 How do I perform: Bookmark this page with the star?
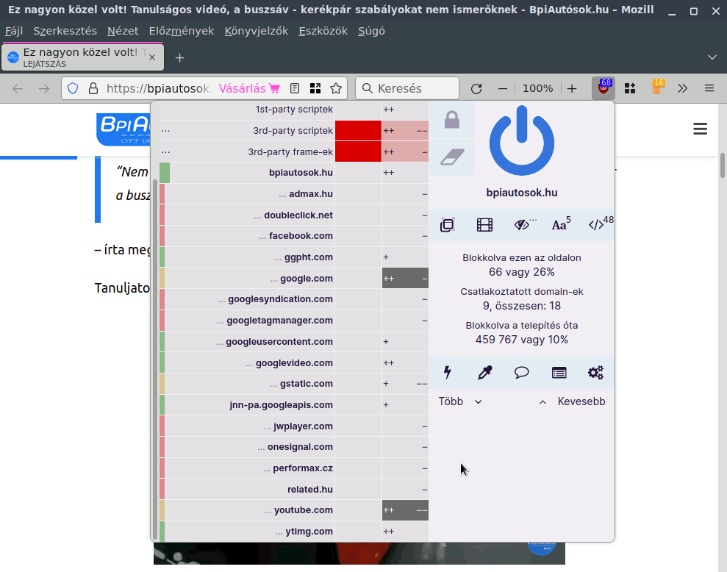pos(336,88)
